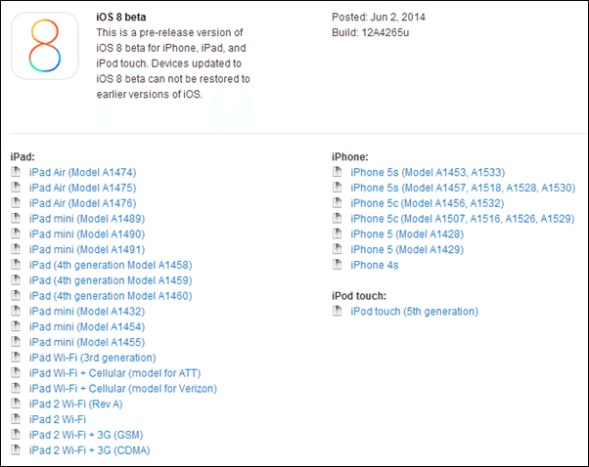Click file icon beside iPad Wi-Fi (3rd generation)
589x467 pixels.
click(16, 358)
